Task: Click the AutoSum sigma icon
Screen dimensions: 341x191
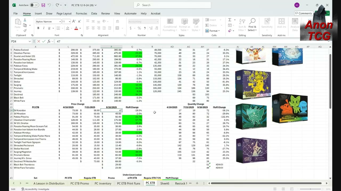Action: click(230, 20)
